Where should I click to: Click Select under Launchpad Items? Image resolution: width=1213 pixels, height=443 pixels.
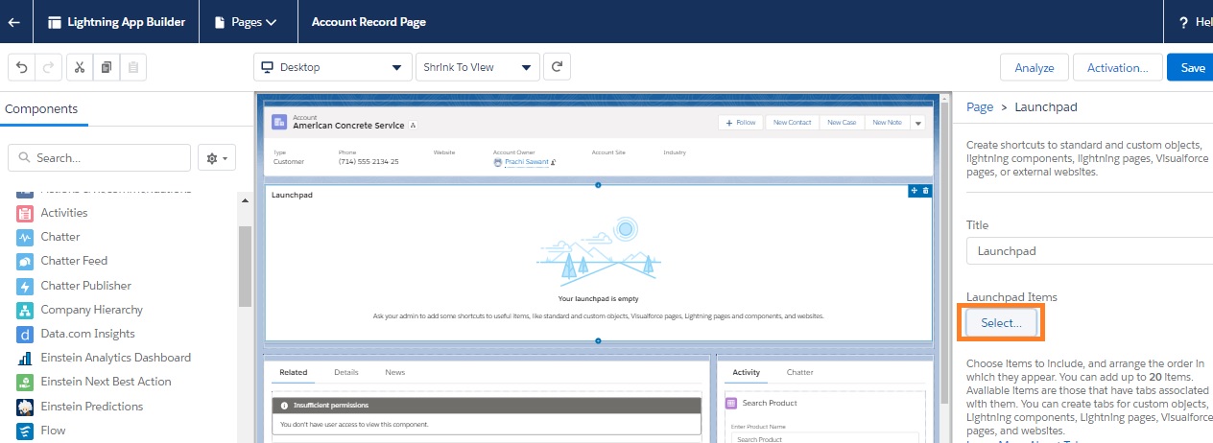pyautogui.click(x=1001, y=323)
